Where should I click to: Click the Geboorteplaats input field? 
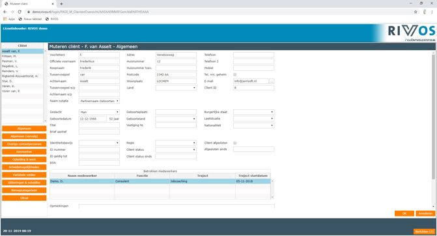tap(176, 112)
